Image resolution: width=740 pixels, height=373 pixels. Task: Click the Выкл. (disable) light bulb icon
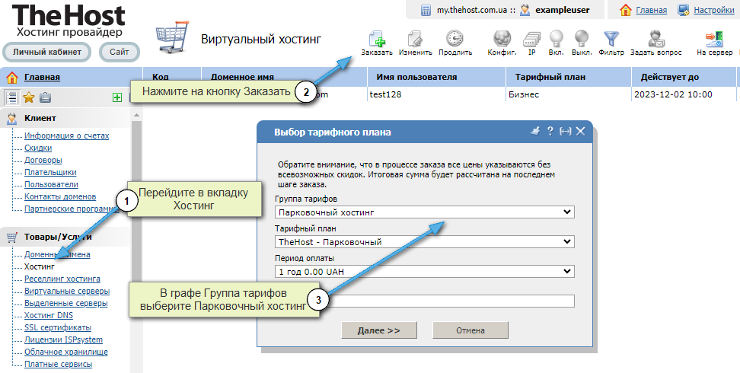coord(582,39)
